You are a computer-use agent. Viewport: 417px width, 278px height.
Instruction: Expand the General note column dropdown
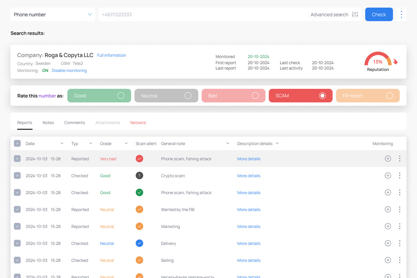(x=228, y=144)
